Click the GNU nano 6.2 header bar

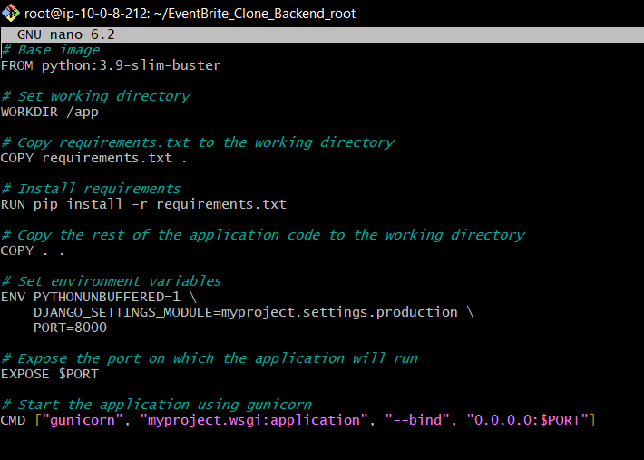pos(322,34)
